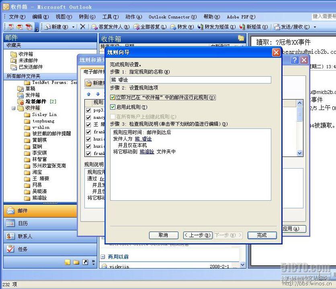The width and height of the screenshot is (336, 289).
Task: Click 上一步 back button
Action: click(x=198, y=235)
